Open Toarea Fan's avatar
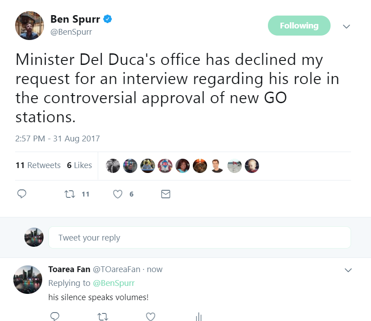Screen dimensions: 371x321 [x=28, y=279]
